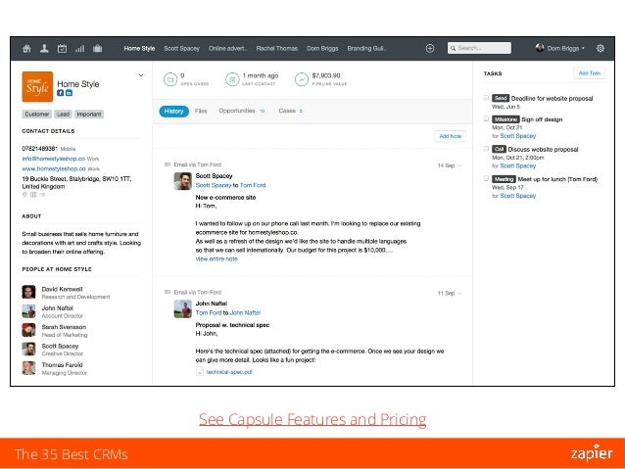Switch to the History tab
The height and width of the screenshot is (469, 625).
pos(173,112)
